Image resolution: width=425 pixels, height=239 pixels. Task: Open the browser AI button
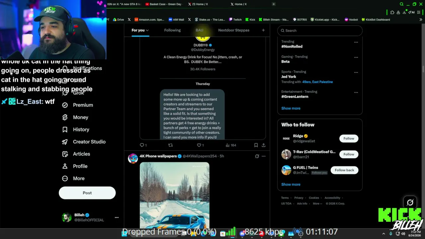coord(412,12)
